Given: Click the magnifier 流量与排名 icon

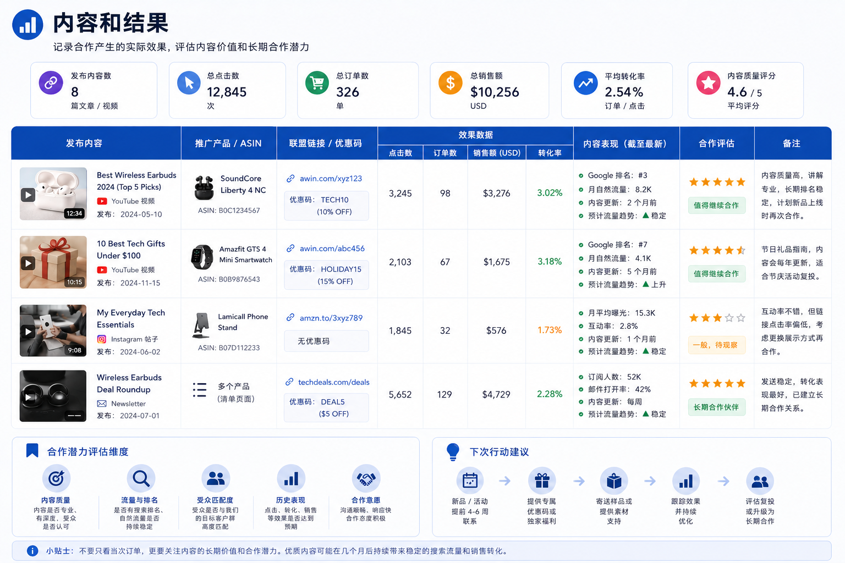Looking at the screenshot, I should point(141,478).
